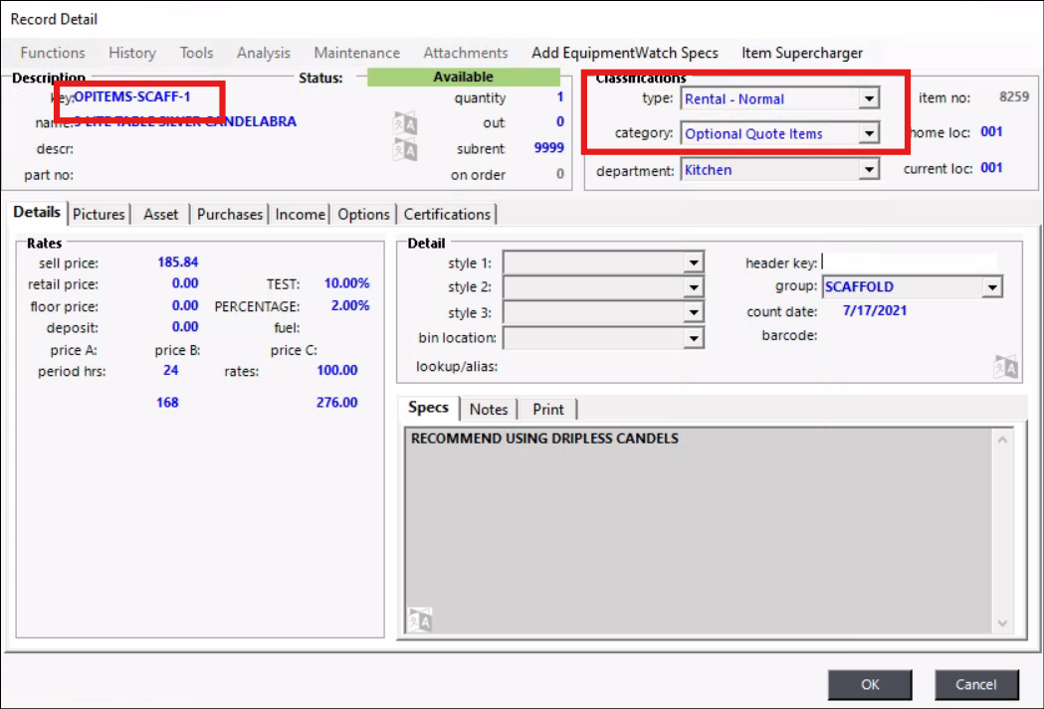1044x709 pixels.
Task: Open the Functions menu
Action: tap(53, 53)
